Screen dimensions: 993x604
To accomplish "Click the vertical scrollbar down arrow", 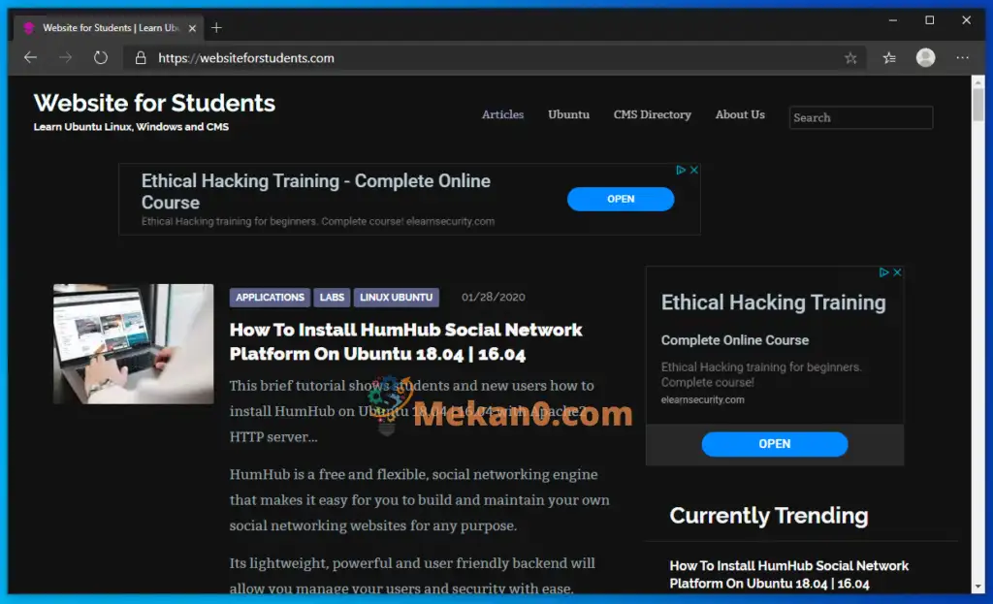I will (x=977, y=587).
